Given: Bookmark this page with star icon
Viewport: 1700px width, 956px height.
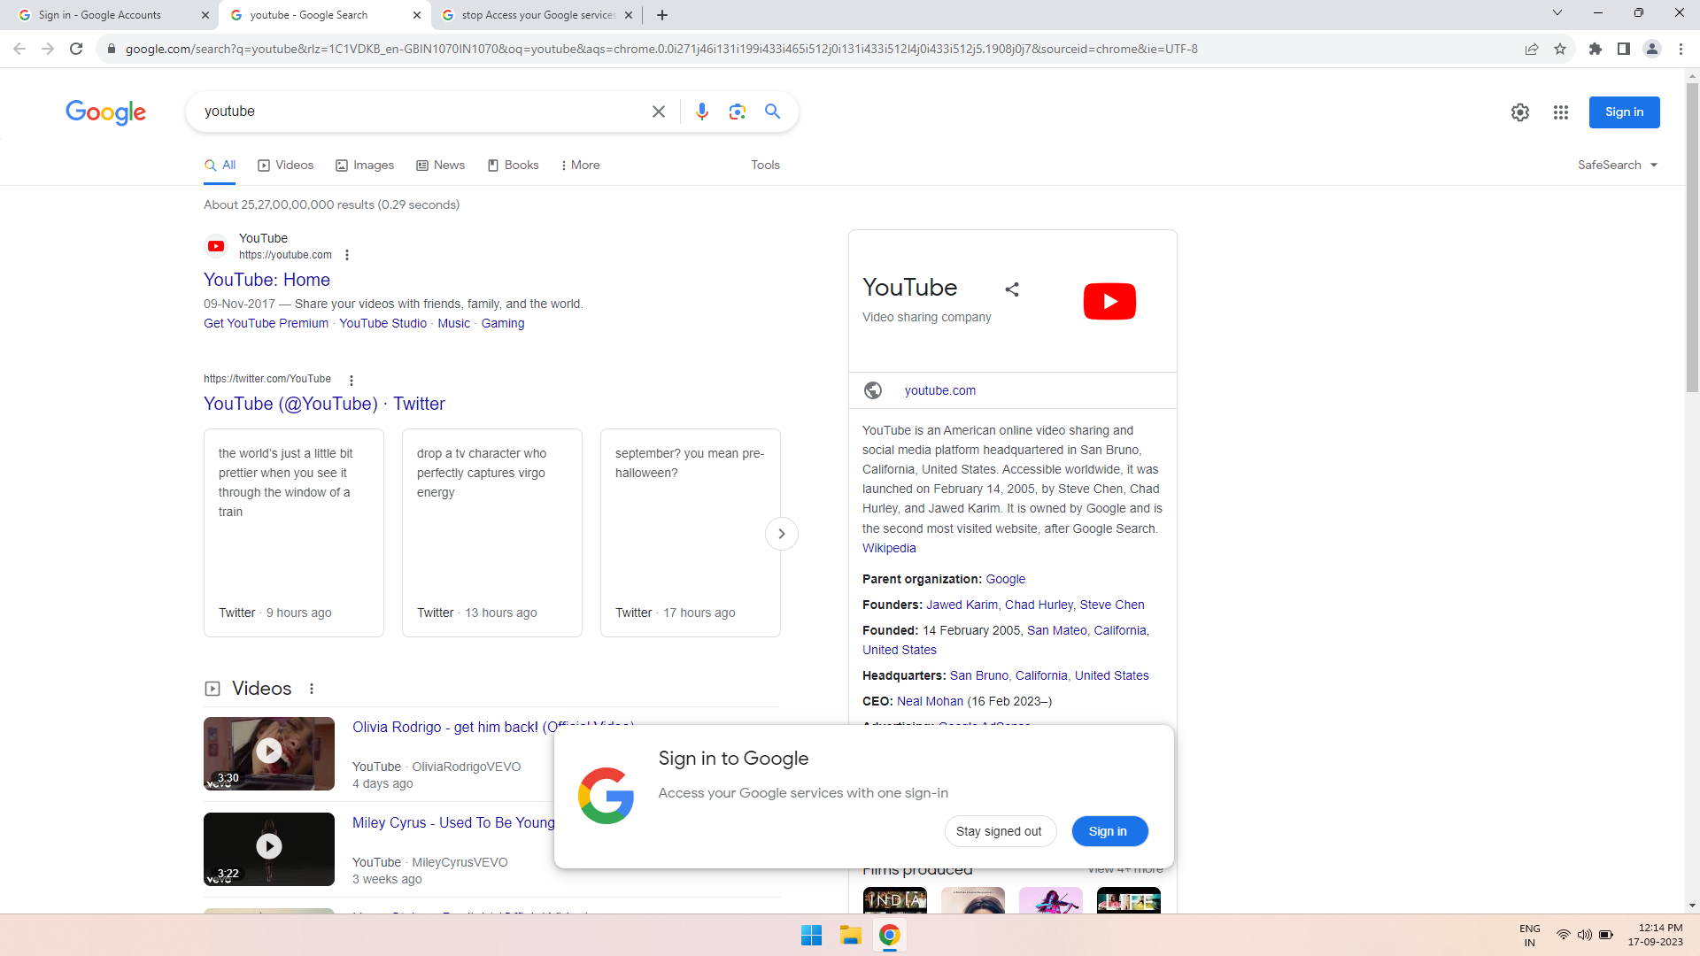Looking at the screenshot, I should click(x=1560, y=49).
